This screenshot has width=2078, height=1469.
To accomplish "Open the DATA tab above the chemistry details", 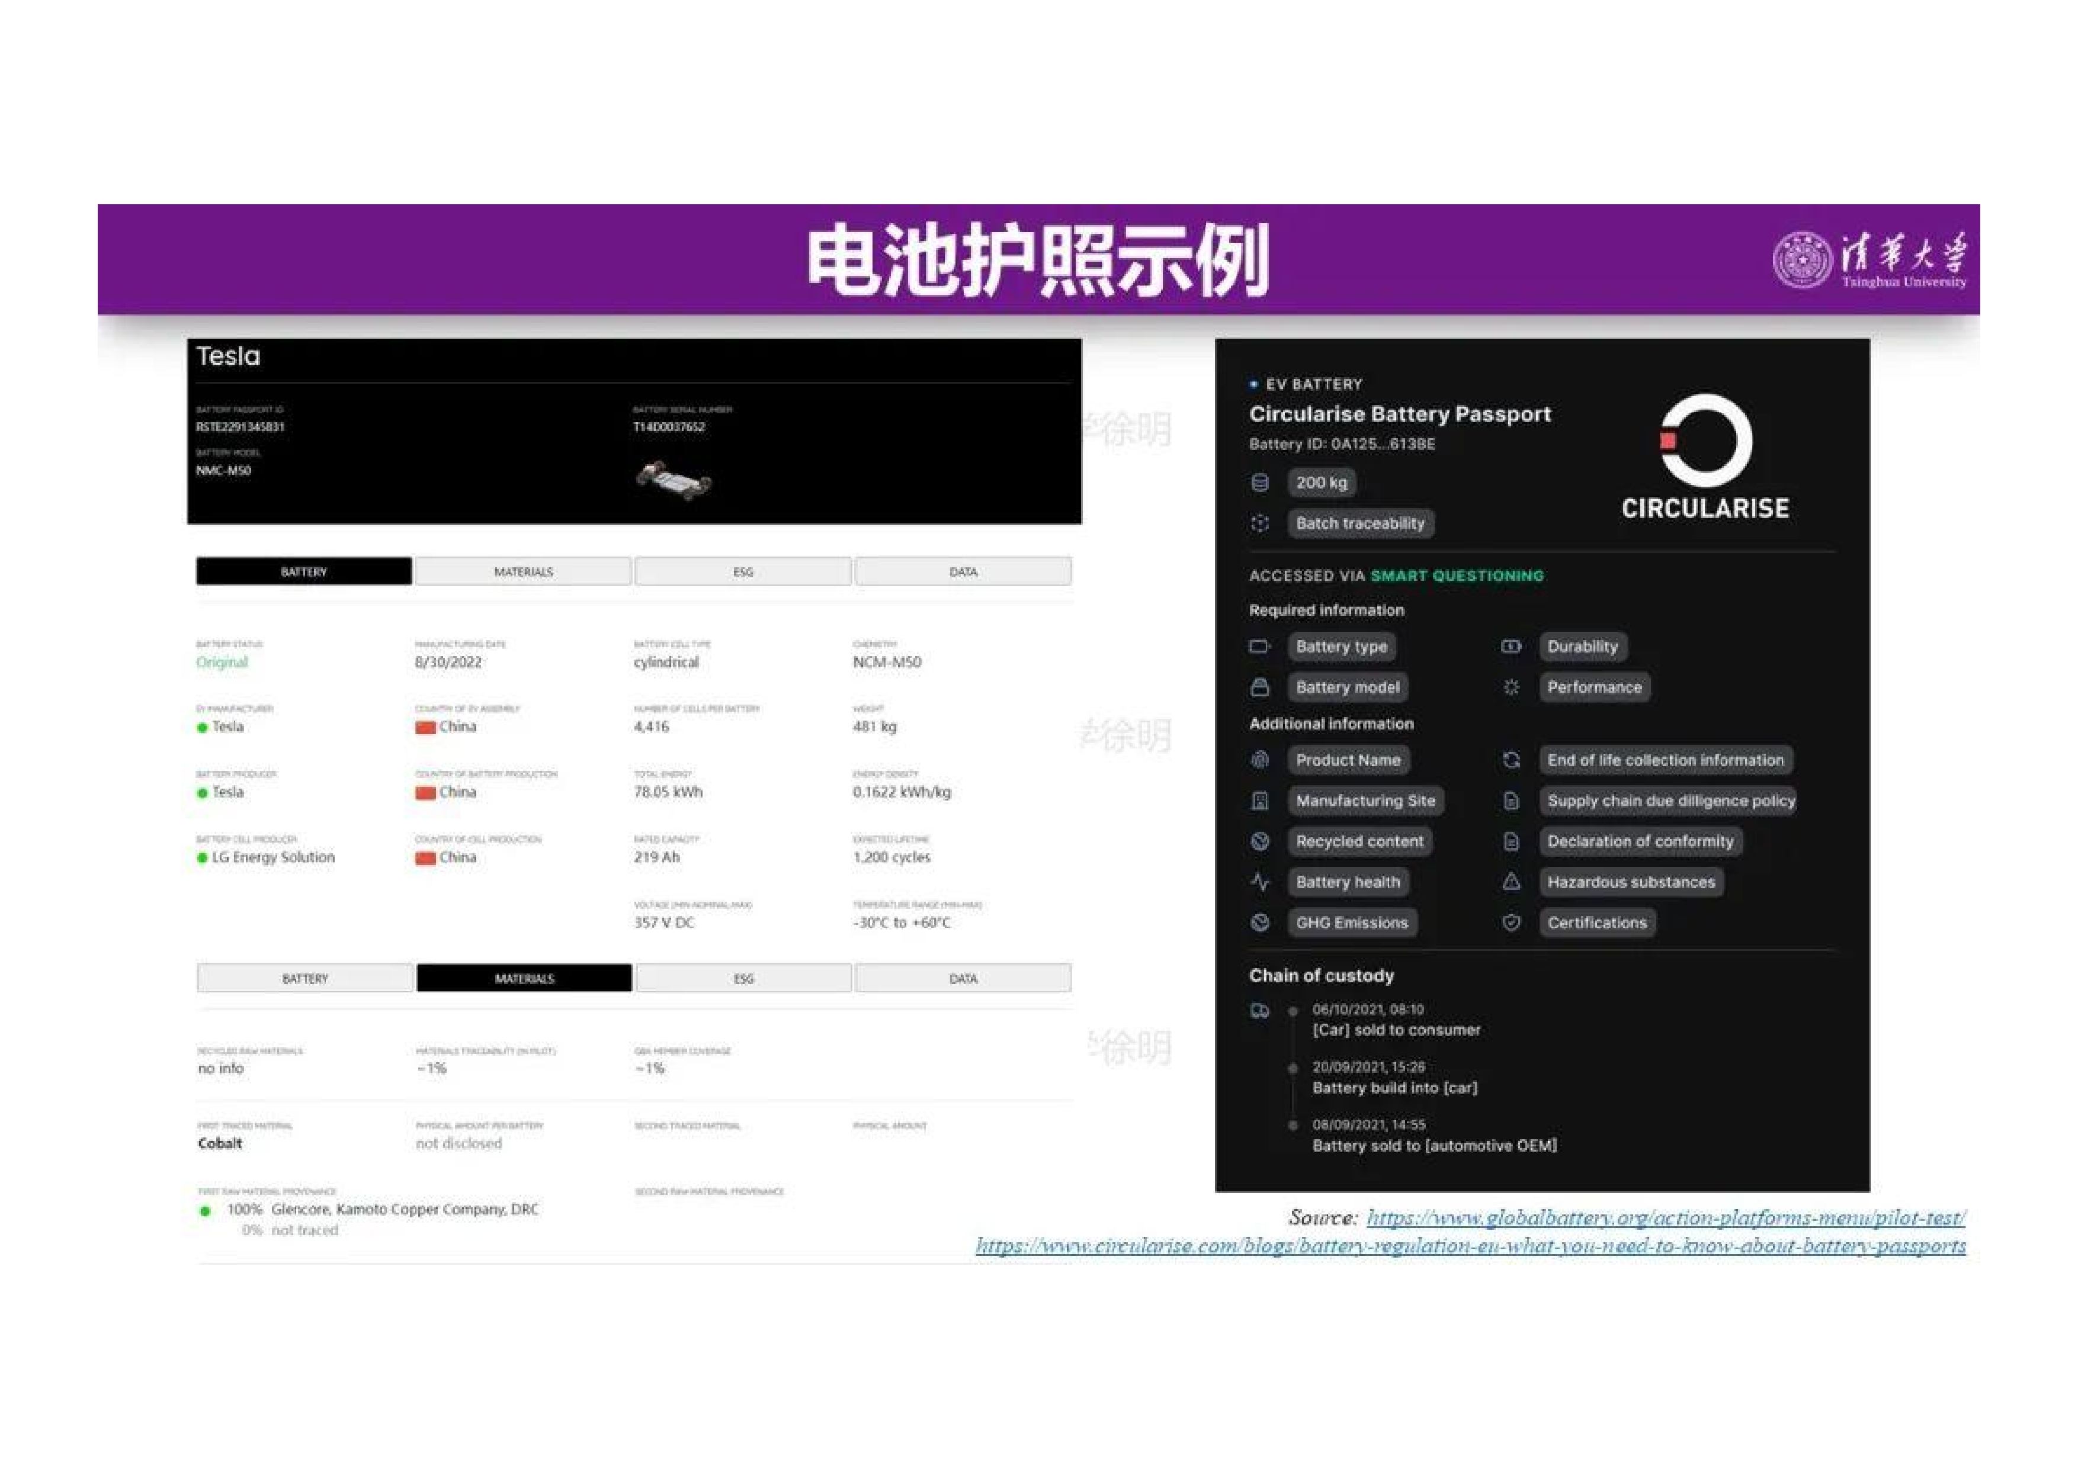I will [x=963, y=572].
